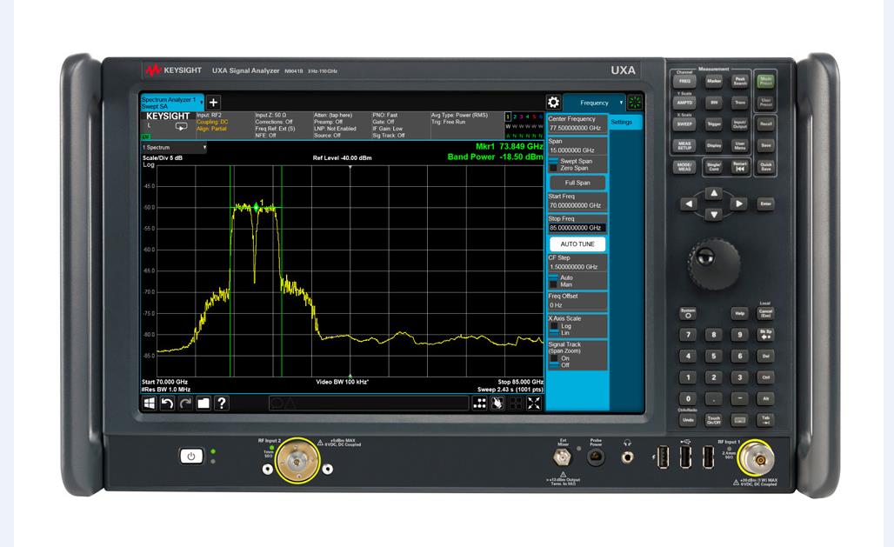Toggle the touch hand icon in the bottom bar

click(497, 404)
